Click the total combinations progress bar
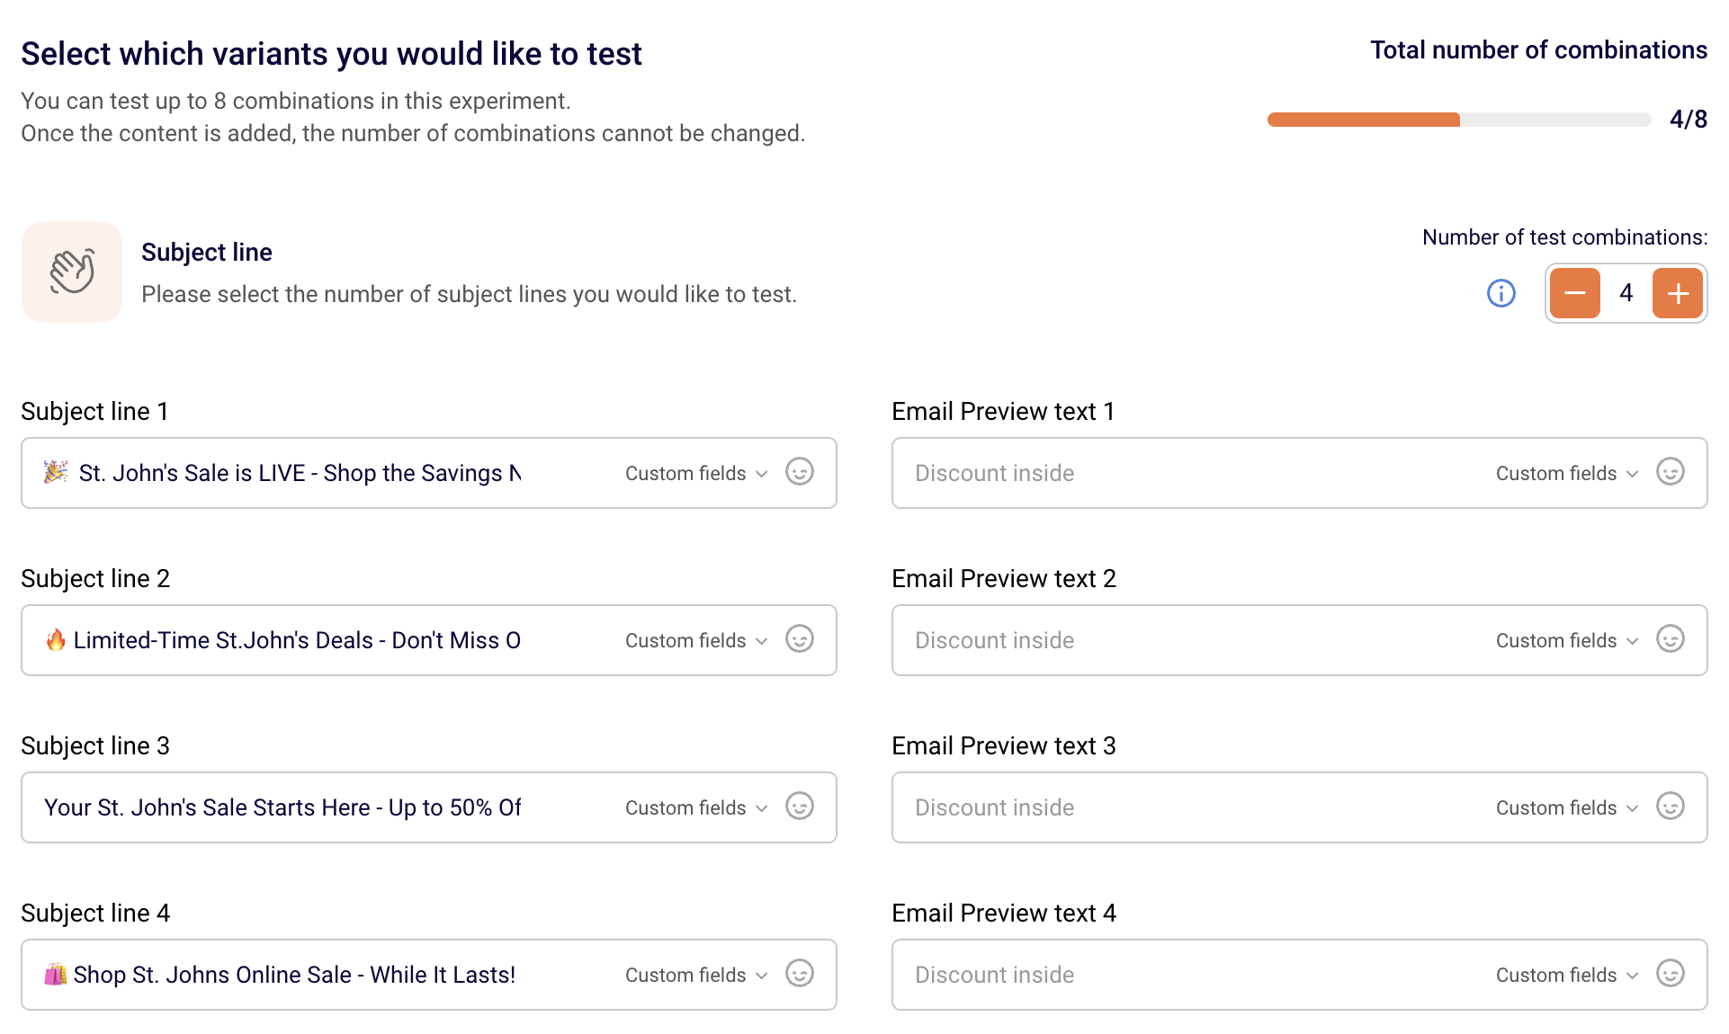The image size is (1729, 1034). coord(1457,120)
